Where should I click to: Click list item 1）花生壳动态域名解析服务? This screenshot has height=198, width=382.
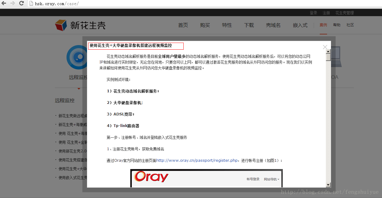(133, 91)
